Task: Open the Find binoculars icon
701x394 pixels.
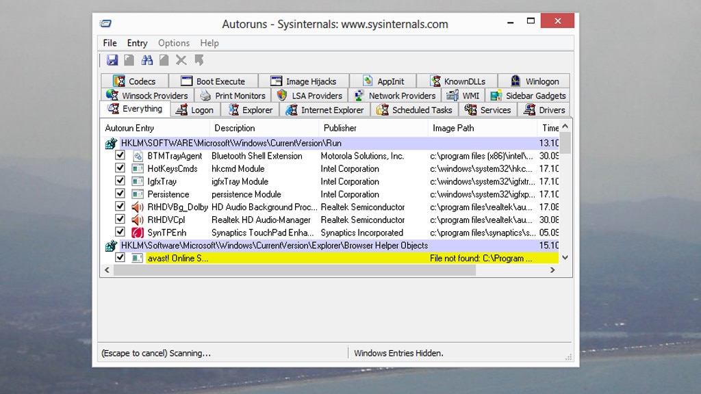Action: (x=146, y=60)
